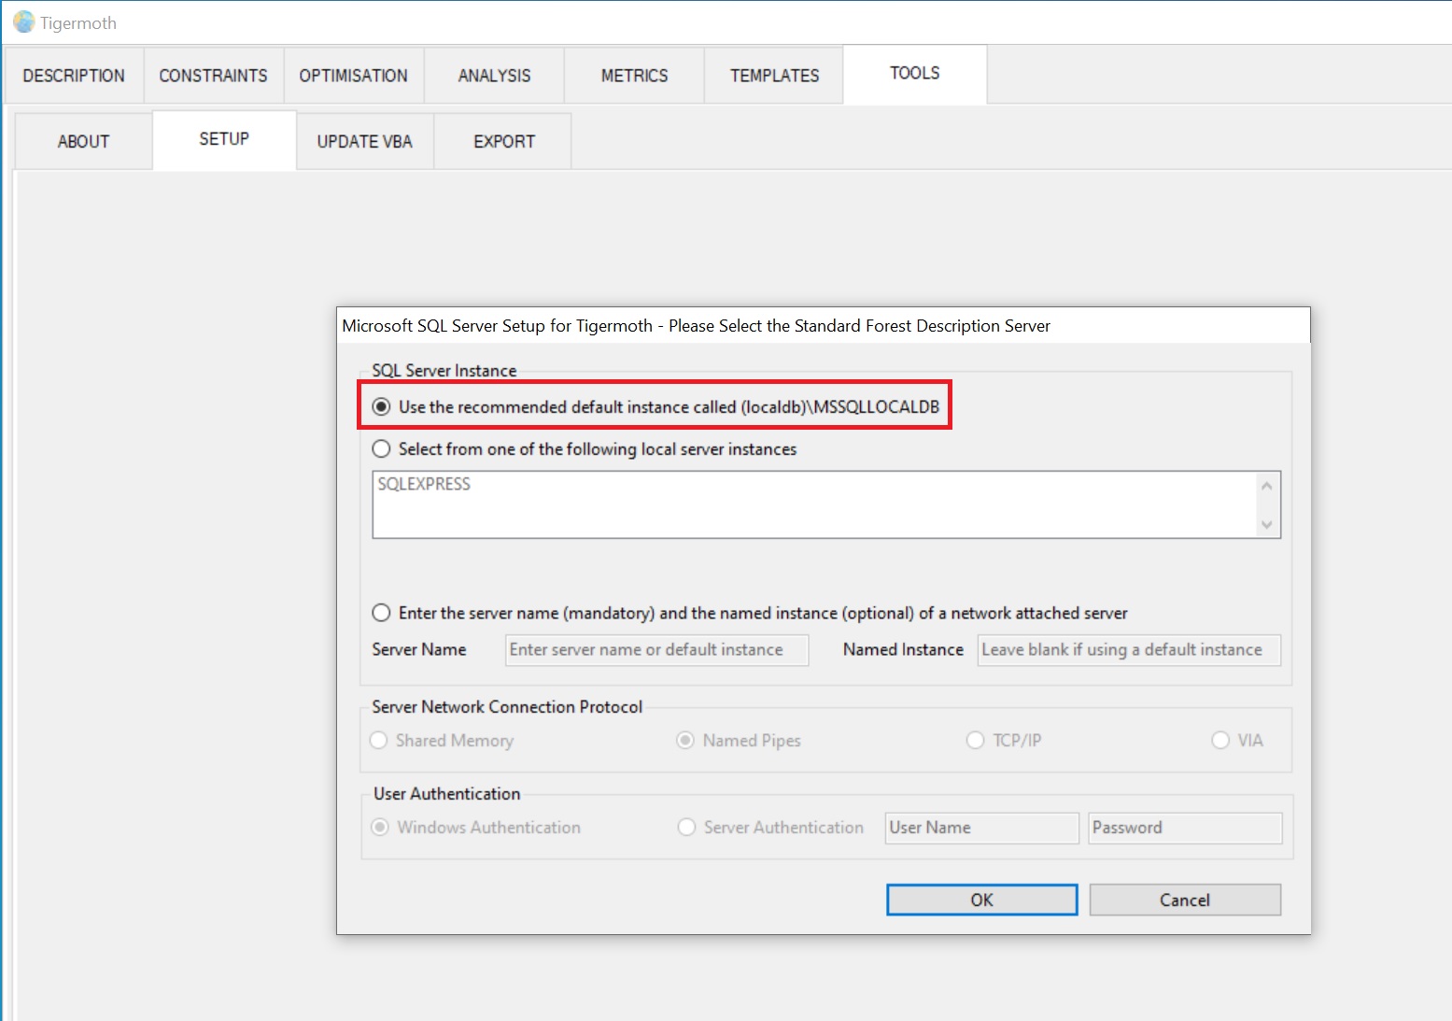Focus the Server Name input field

[657, 650]
